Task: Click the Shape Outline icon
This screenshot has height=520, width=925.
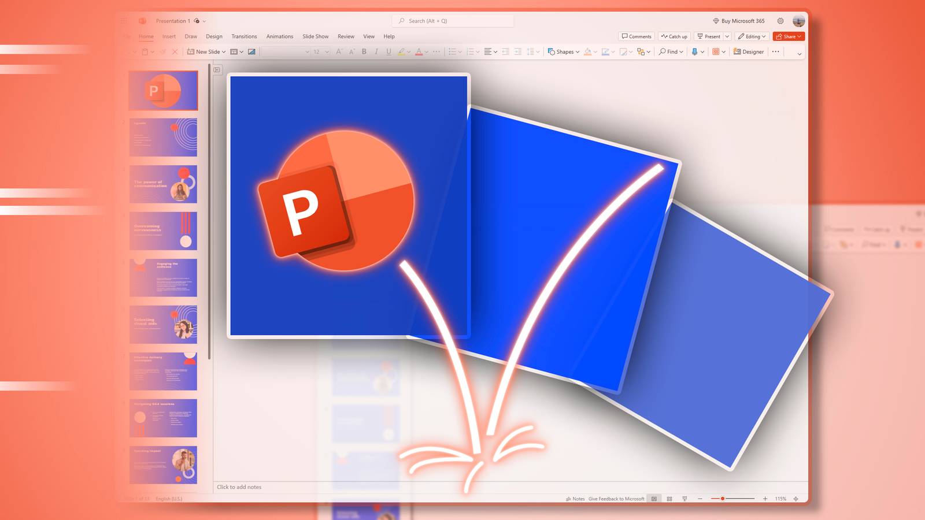Action: 605,51
